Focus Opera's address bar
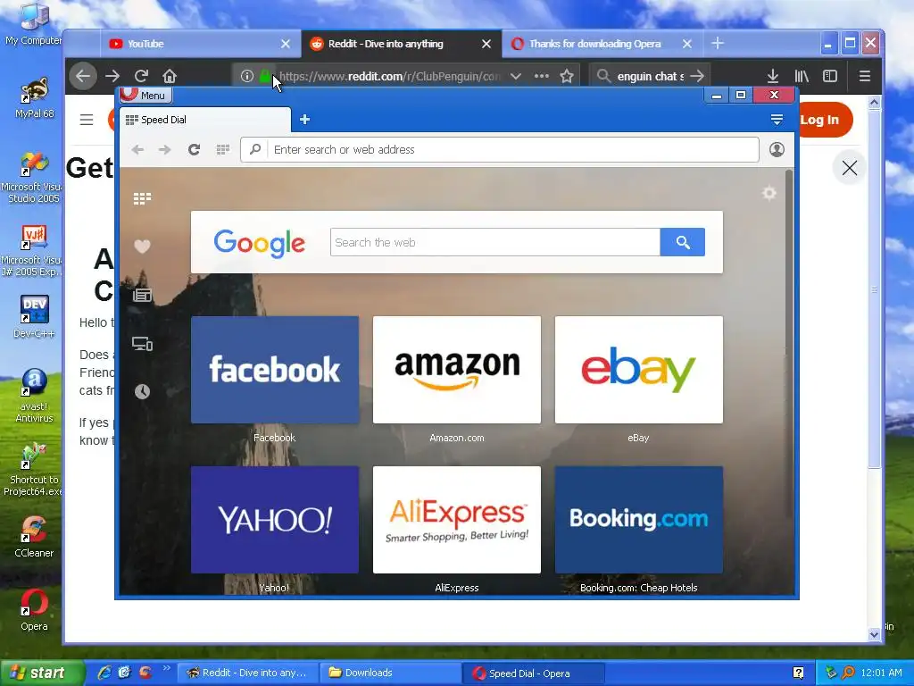 click(500, 150)
